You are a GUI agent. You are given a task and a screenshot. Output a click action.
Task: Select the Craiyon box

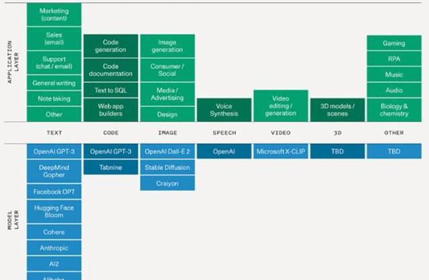168,183
